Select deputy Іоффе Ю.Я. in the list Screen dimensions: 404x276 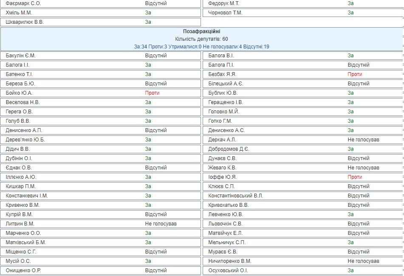pyautogui.click(x=222, y=177)
